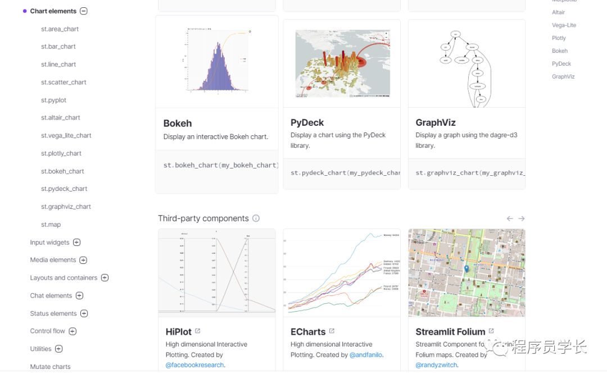This screenshot has width=607, height=374.
Task: Open st.vega_lite_chart in sidebar
Action: point(66,135)
